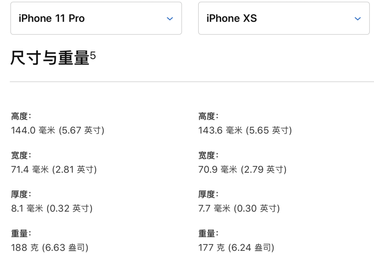
Task: Click the 尺寸与重量 section heading
Action: 50,58
